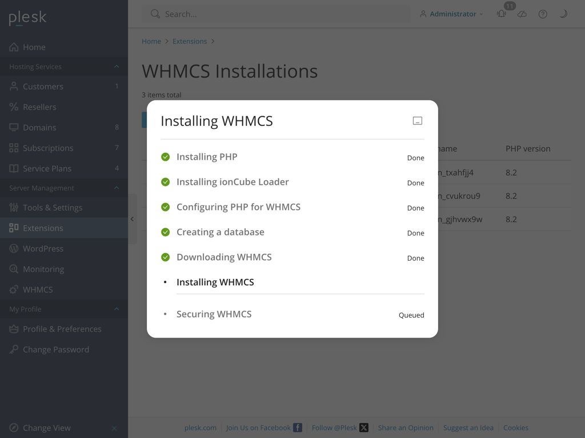Navigate to the Extensions breadcrumb link
The height and width of the screenshot is (438, 585).
pos(190,41)
